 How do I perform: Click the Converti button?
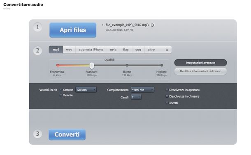67,134
